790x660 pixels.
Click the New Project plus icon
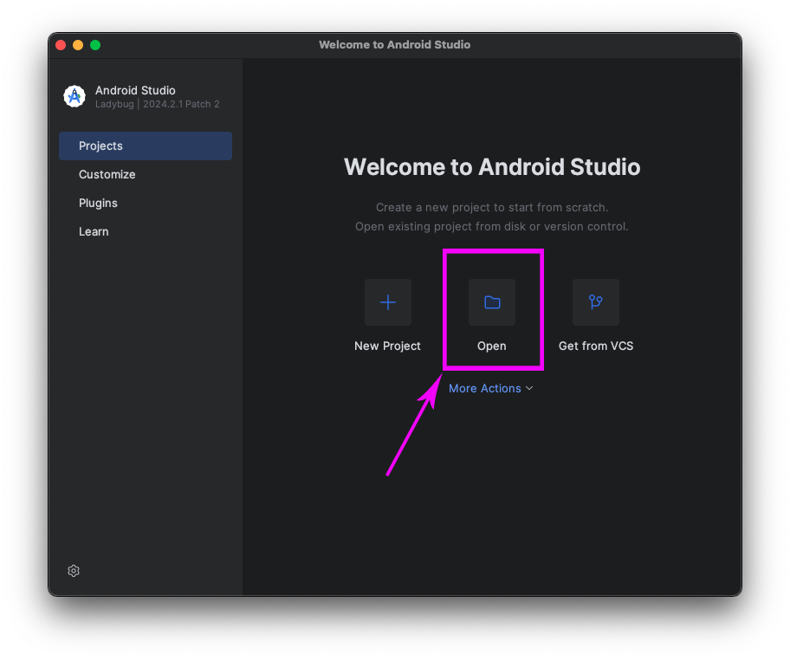[387, 302]
